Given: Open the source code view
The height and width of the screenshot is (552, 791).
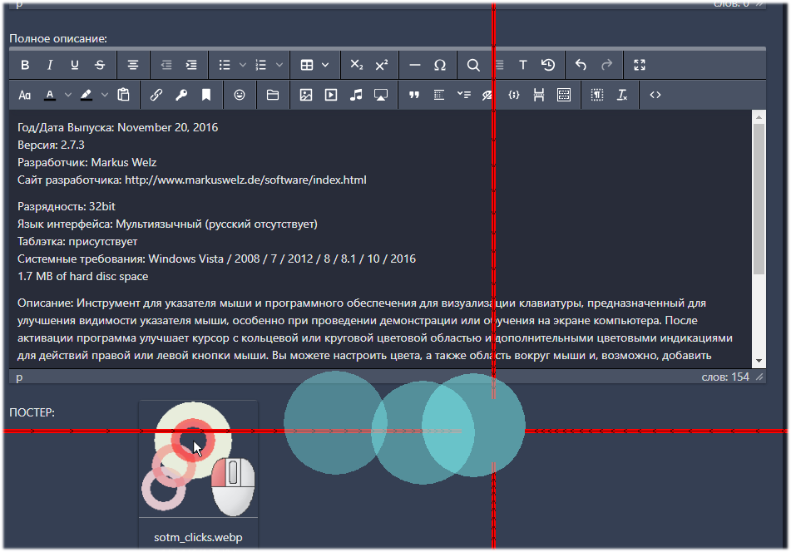Looking at the screenshot, I should [655, 96].
